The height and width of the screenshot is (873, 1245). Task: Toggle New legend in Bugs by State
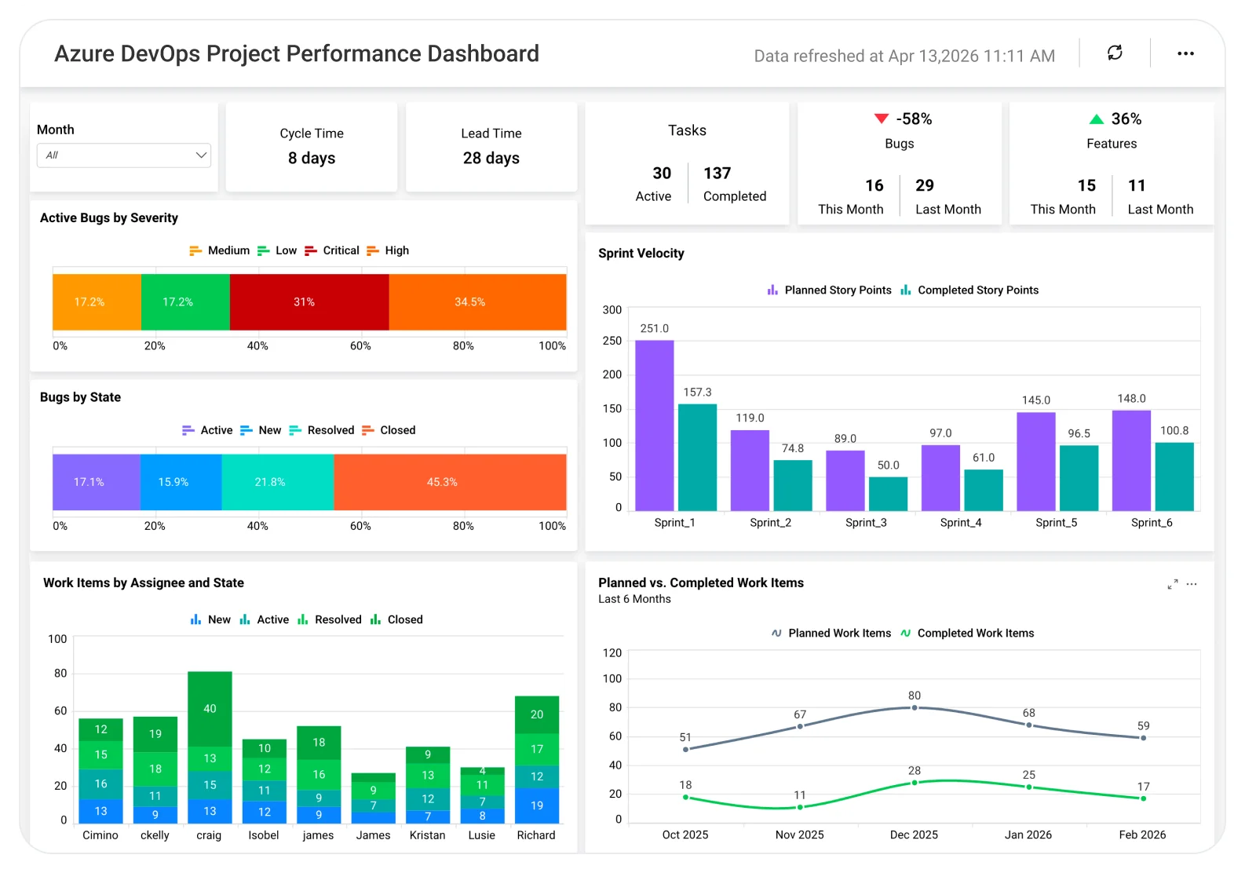[260, 430]
